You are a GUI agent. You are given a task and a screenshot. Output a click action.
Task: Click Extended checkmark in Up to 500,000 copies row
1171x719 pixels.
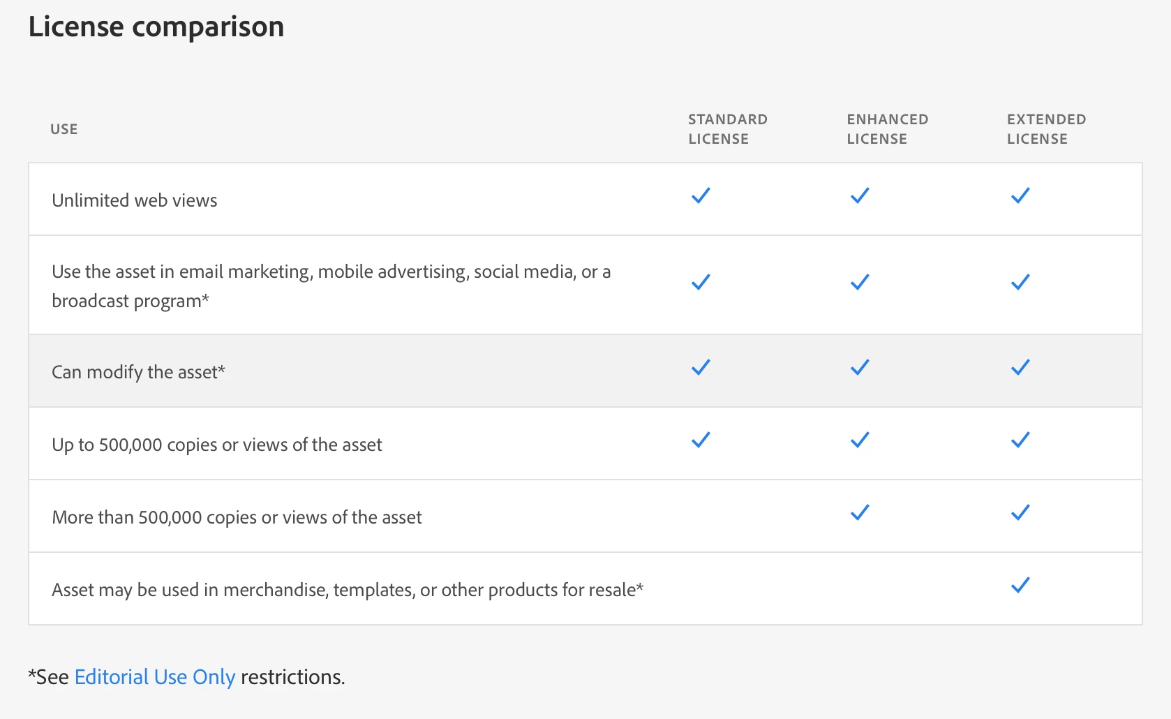pyautogui.click(x=1020, y=440)
